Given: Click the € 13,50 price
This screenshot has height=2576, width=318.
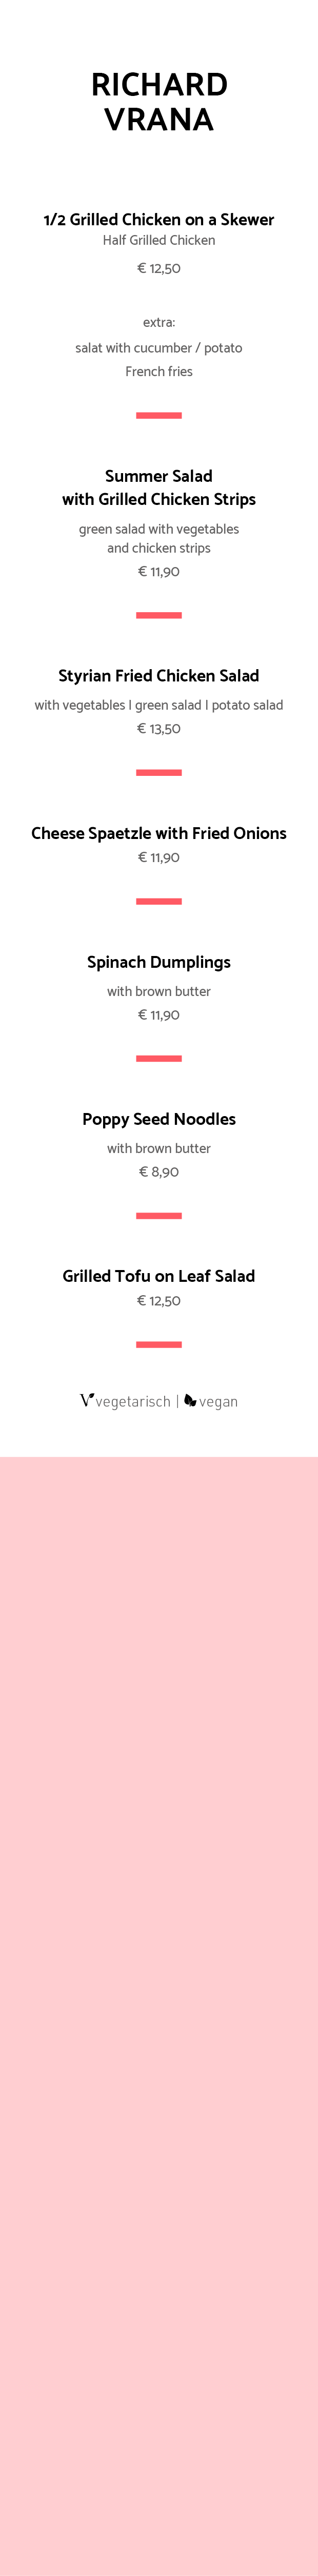Looking at the screenshot, I should pos(159,728).
